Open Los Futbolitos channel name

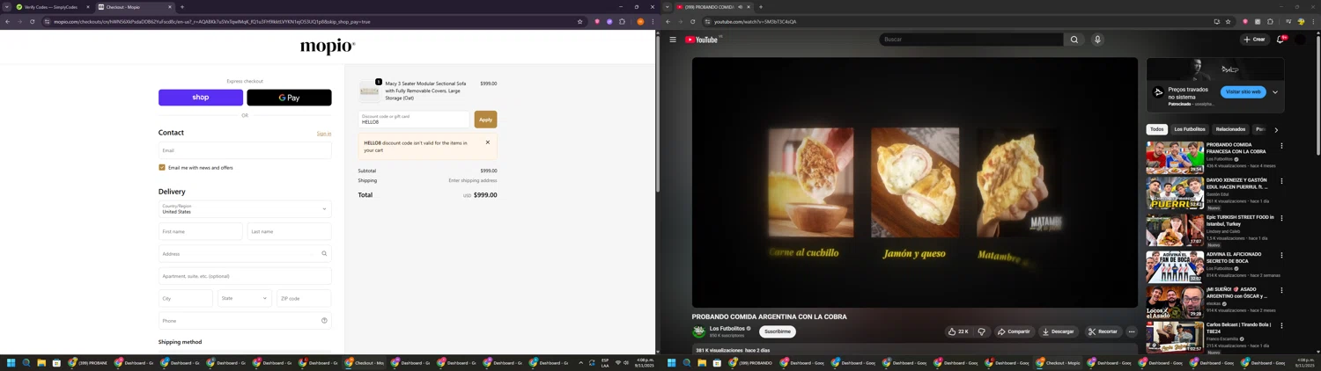pyautogui.click(x=727, y=329)
